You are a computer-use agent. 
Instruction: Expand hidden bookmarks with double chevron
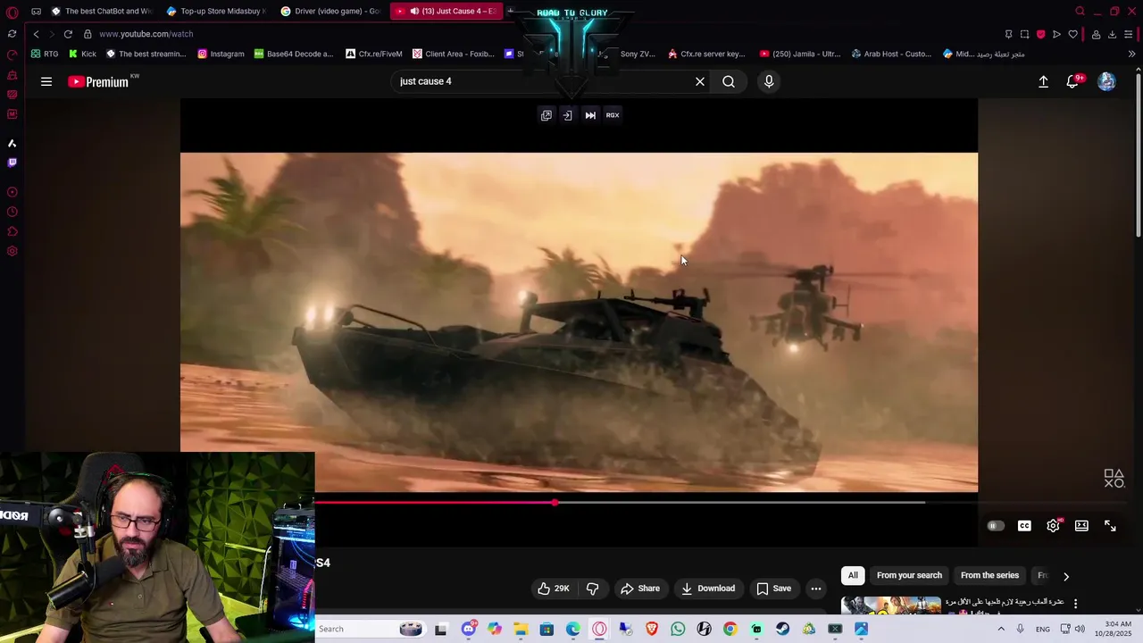point(1131,54)
